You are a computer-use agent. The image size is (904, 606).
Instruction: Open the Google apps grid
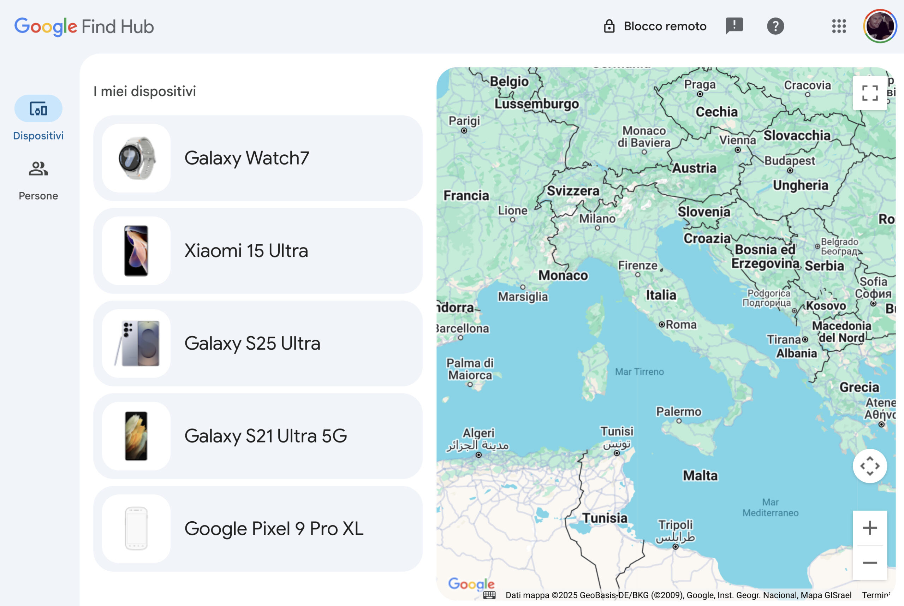(839, 26)
